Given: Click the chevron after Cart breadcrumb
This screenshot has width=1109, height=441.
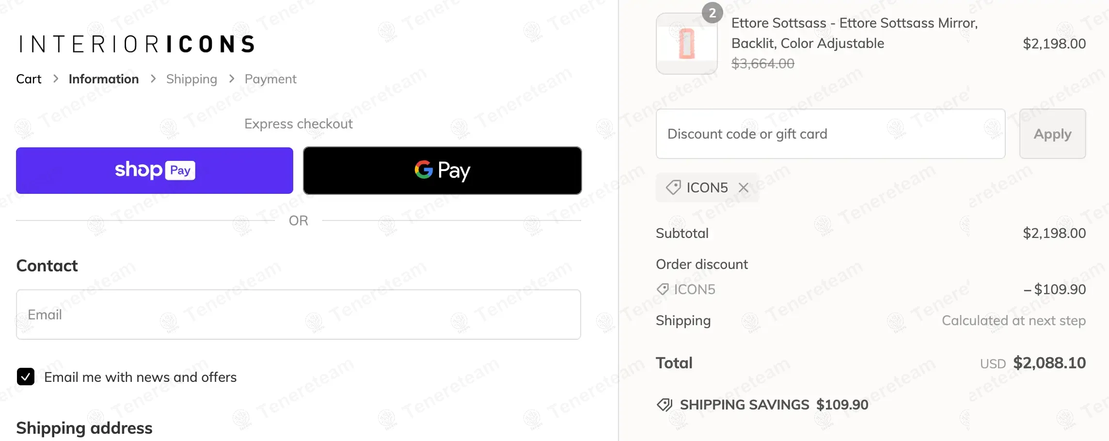Looking at the screenshot, I should coord(56,79).
